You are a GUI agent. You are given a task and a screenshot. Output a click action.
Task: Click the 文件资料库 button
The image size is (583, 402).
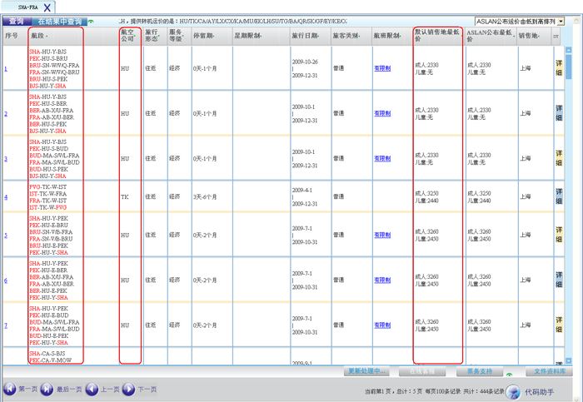[x=550, y=371]
